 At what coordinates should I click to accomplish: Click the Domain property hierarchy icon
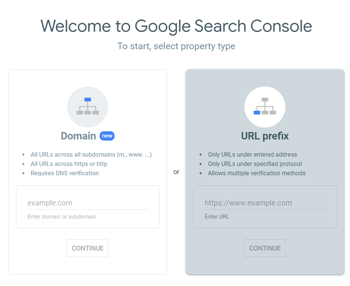(88, 107)
